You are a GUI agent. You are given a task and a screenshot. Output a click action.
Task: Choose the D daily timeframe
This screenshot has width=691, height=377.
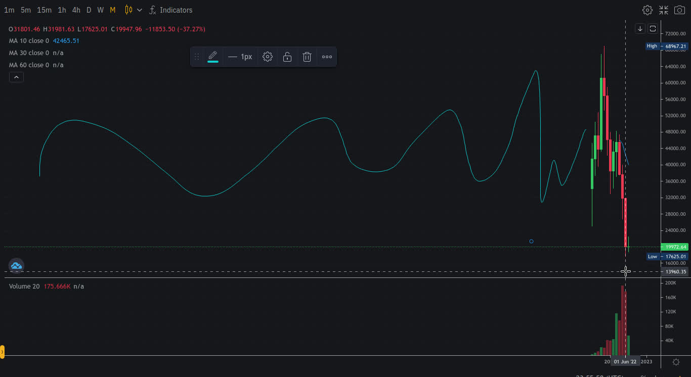click(89, 10)
